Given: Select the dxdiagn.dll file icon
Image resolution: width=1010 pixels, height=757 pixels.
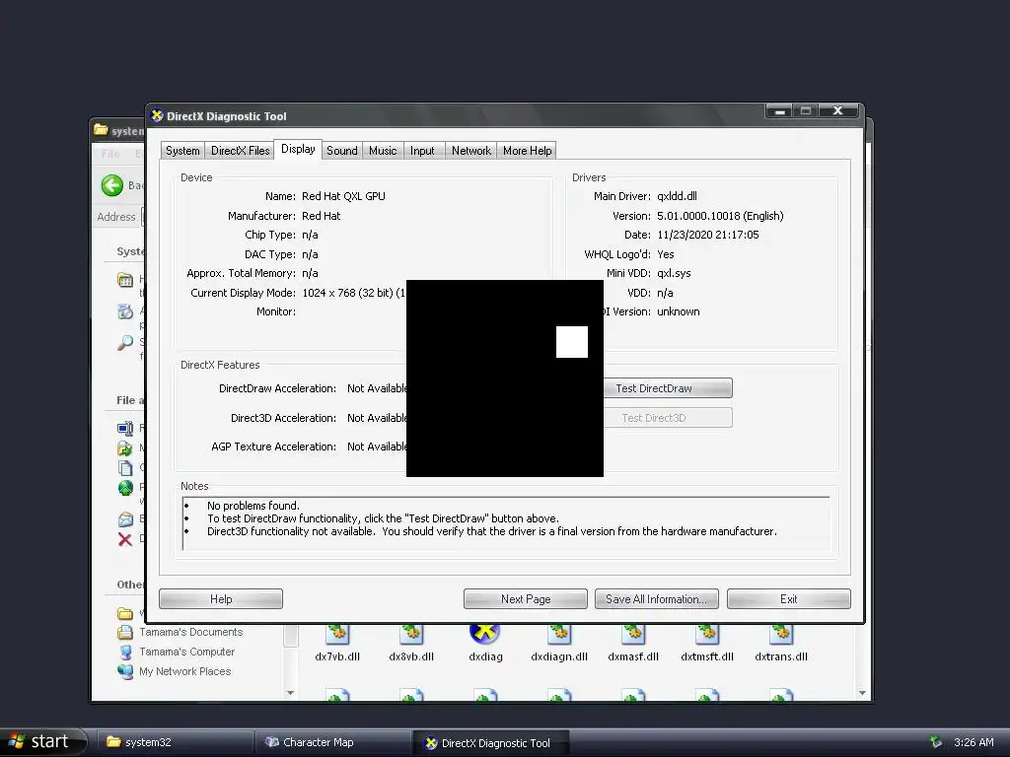Looking at the screenshot, I should tap(559, 634).
